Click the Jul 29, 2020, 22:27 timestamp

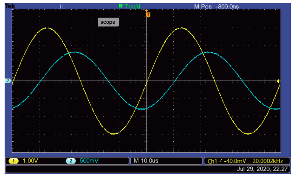tap(263, 169)
